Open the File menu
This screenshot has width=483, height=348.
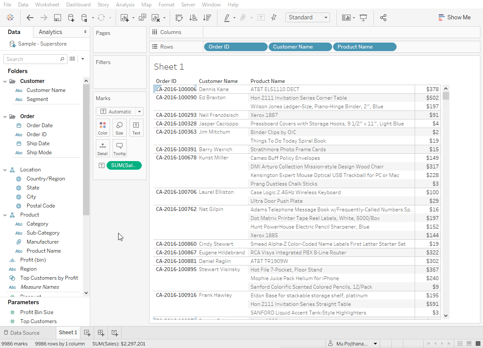click(x=7, y=5)
